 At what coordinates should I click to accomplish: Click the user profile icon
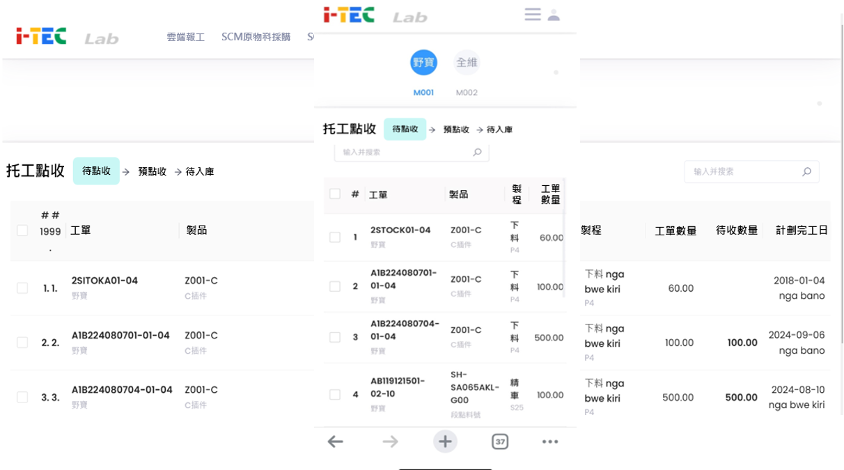pos(554,15)
